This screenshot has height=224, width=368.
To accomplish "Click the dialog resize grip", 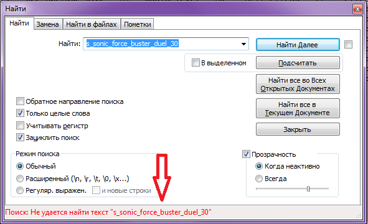I will point(359,216).
